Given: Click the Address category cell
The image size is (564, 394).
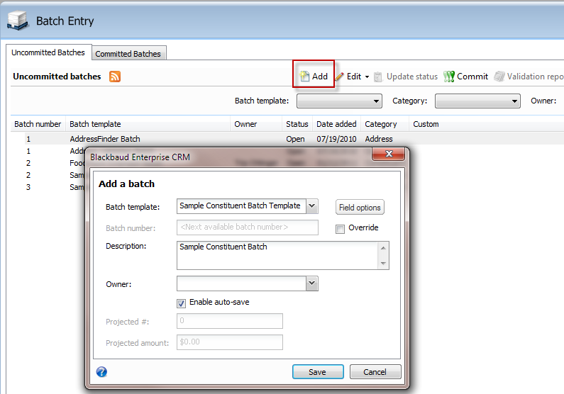Looking at the screenshot, I should (379, 139).
